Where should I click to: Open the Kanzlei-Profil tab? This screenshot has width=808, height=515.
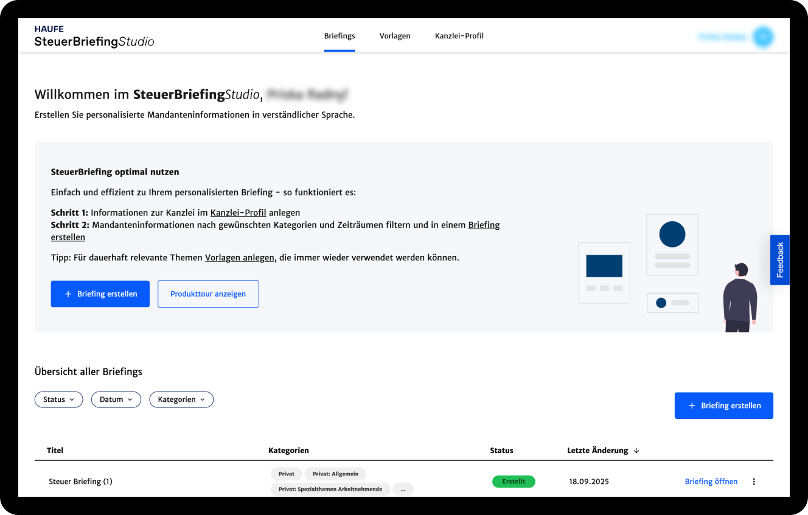[459, 36]
